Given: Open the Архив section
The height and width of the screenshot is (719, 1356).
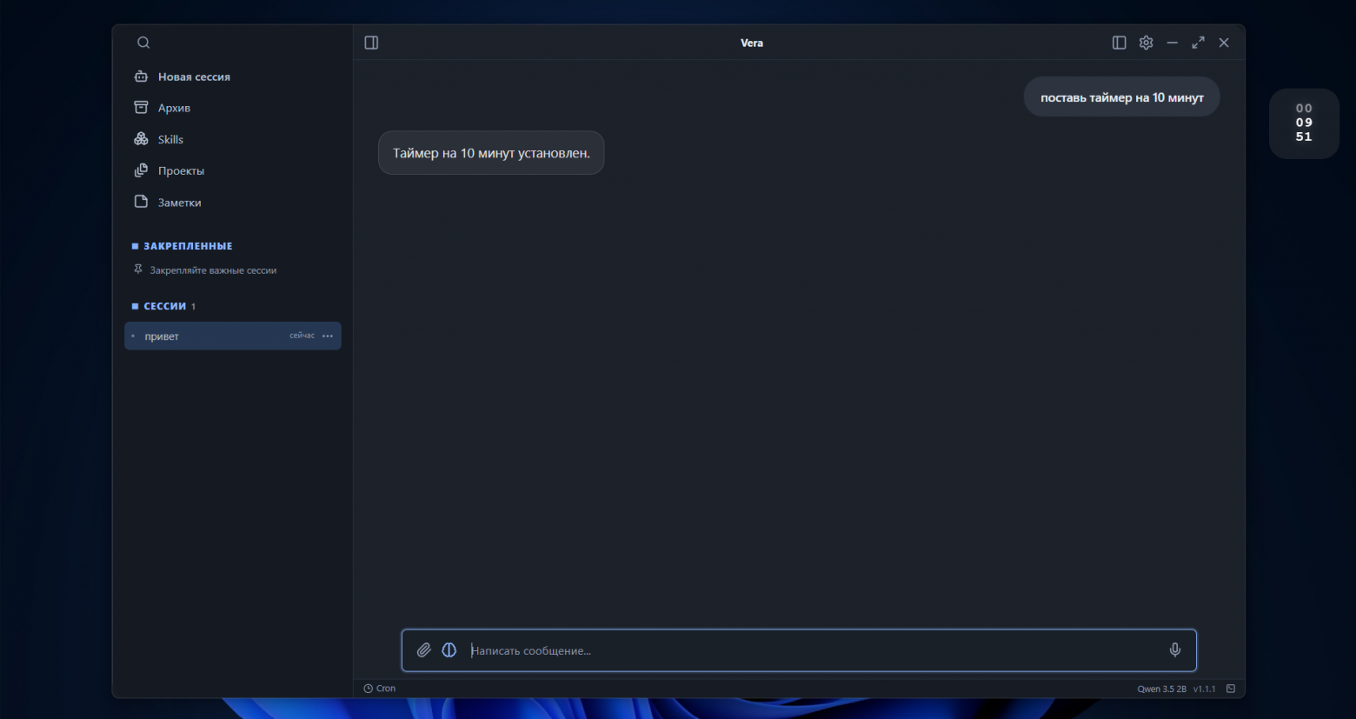Looking at the screenshot, I should (162, 108).
